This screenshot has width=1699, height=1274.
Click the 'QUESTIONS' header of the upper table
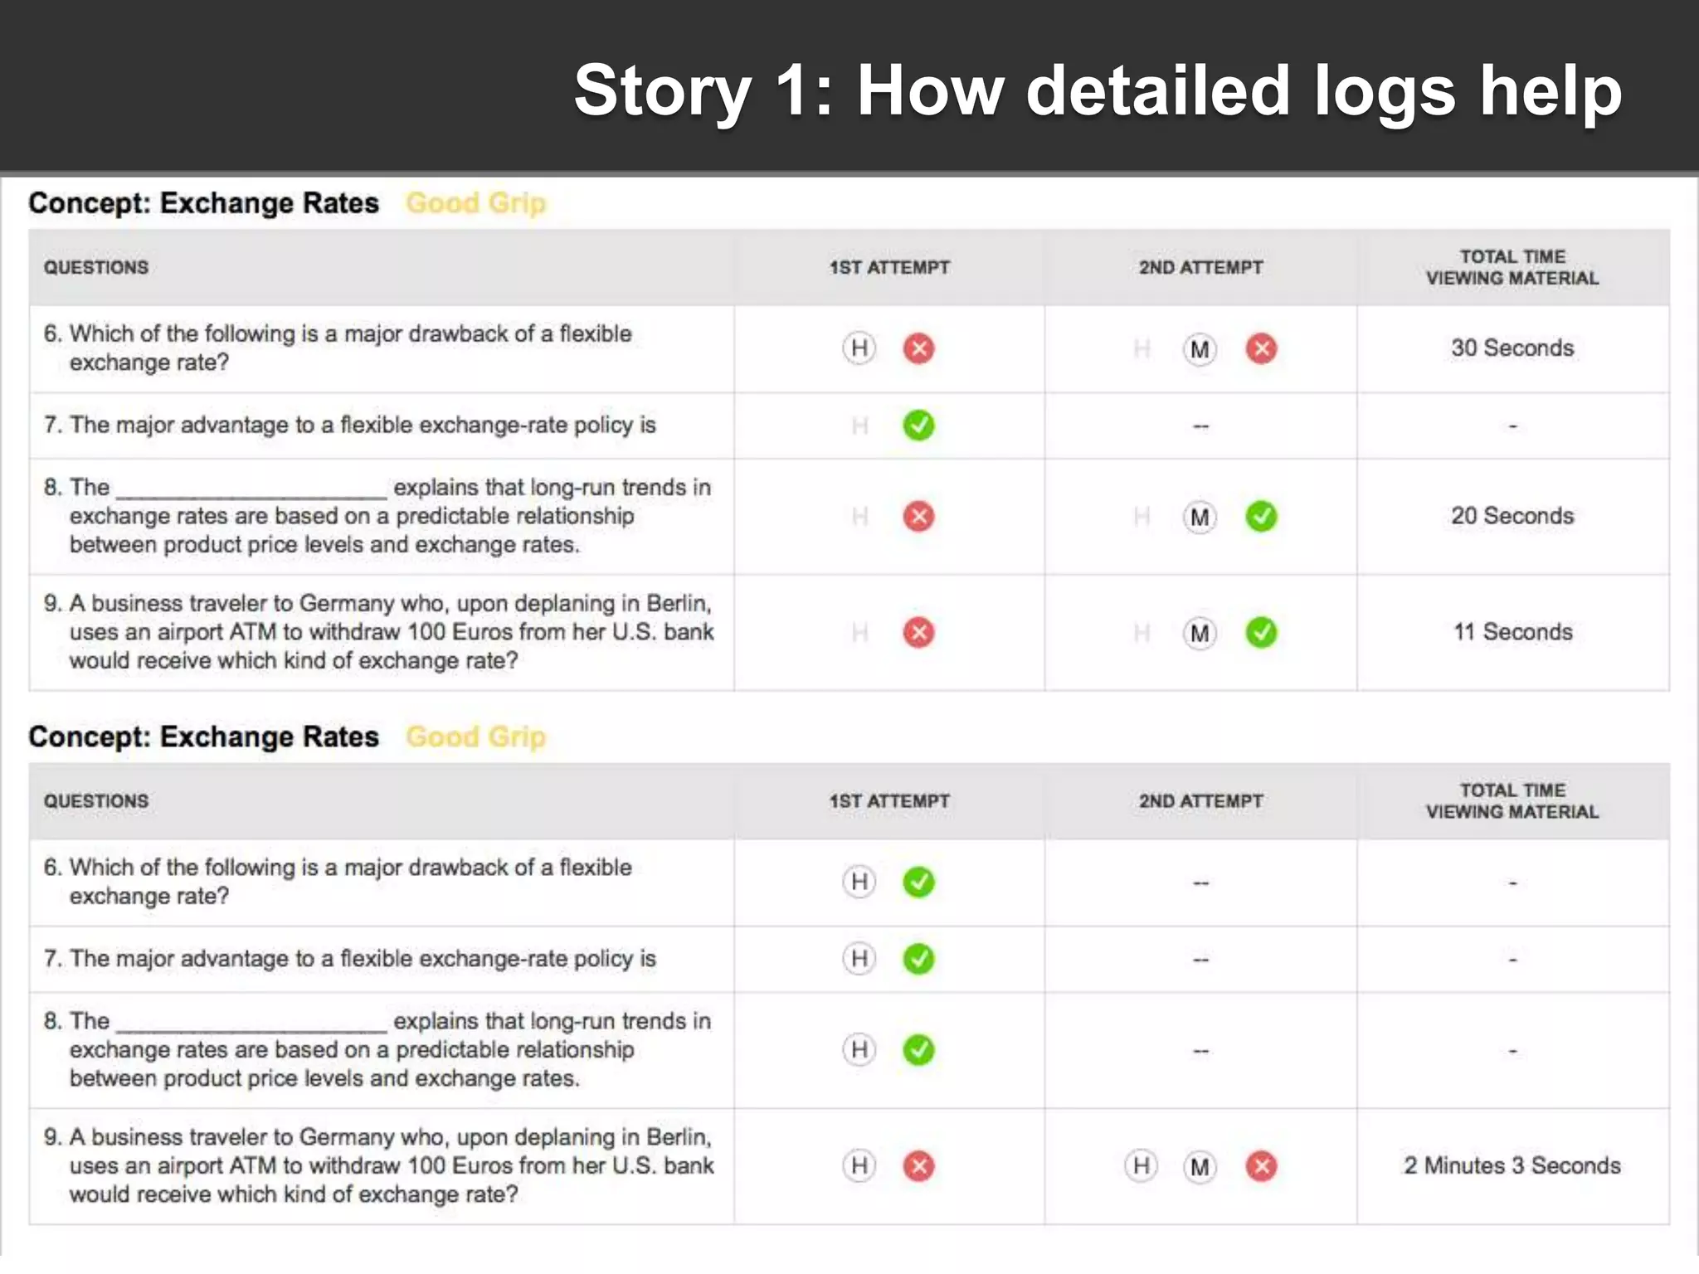coord(96,267)
